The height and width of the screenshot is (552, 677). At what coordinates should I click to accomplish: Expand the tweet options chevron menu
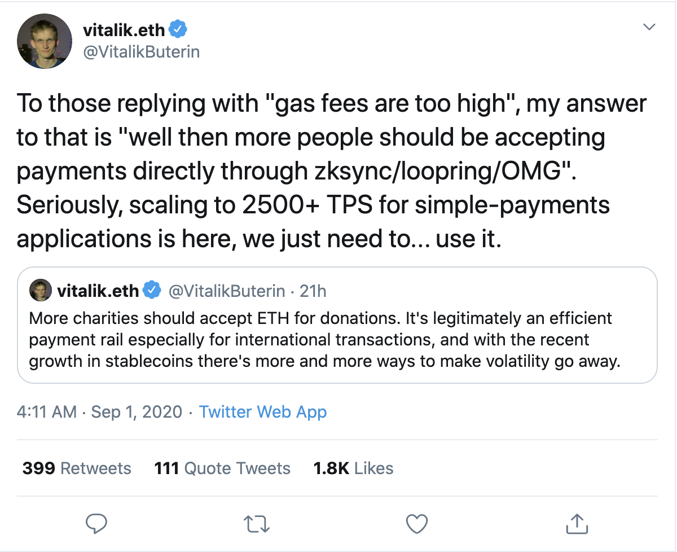[649, 27]
